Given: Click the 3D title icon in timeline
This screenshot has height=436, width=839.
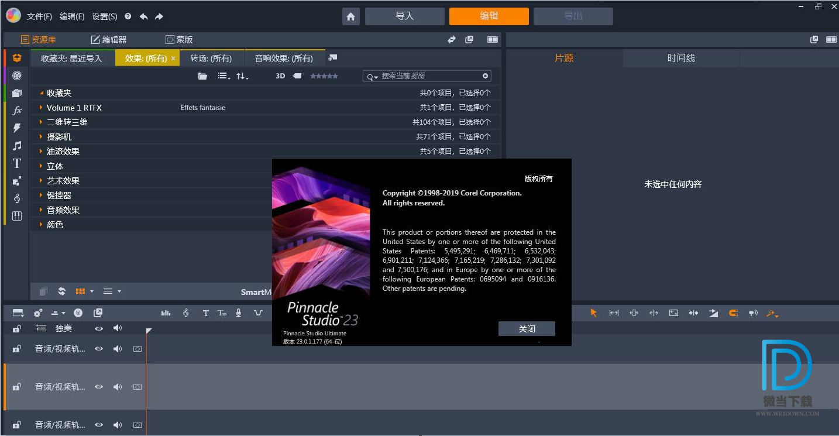Looking at the screenshot, I should (x=222, y=313).
